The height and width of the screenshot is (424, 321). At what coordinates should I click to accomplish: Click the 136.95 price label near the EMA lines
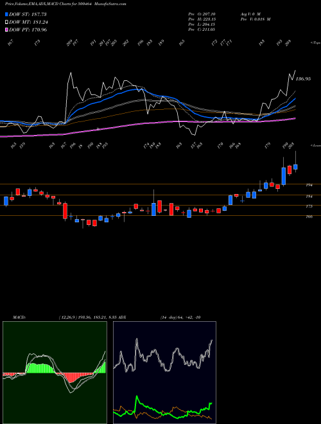[303, 79]
